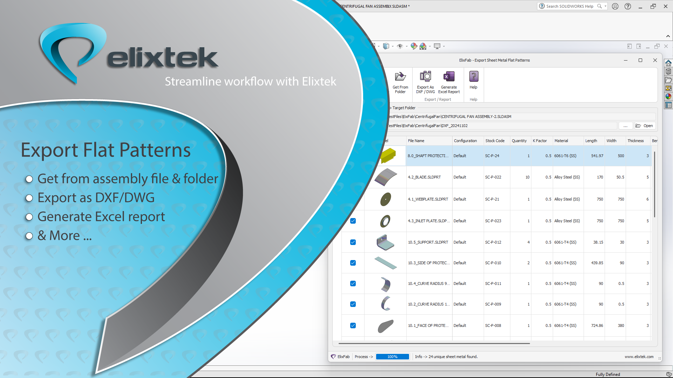The width and height of the screenshot is (673, 378).
Task: Click Export As DXF / DWG icon
Action: (x=426, y=76)
